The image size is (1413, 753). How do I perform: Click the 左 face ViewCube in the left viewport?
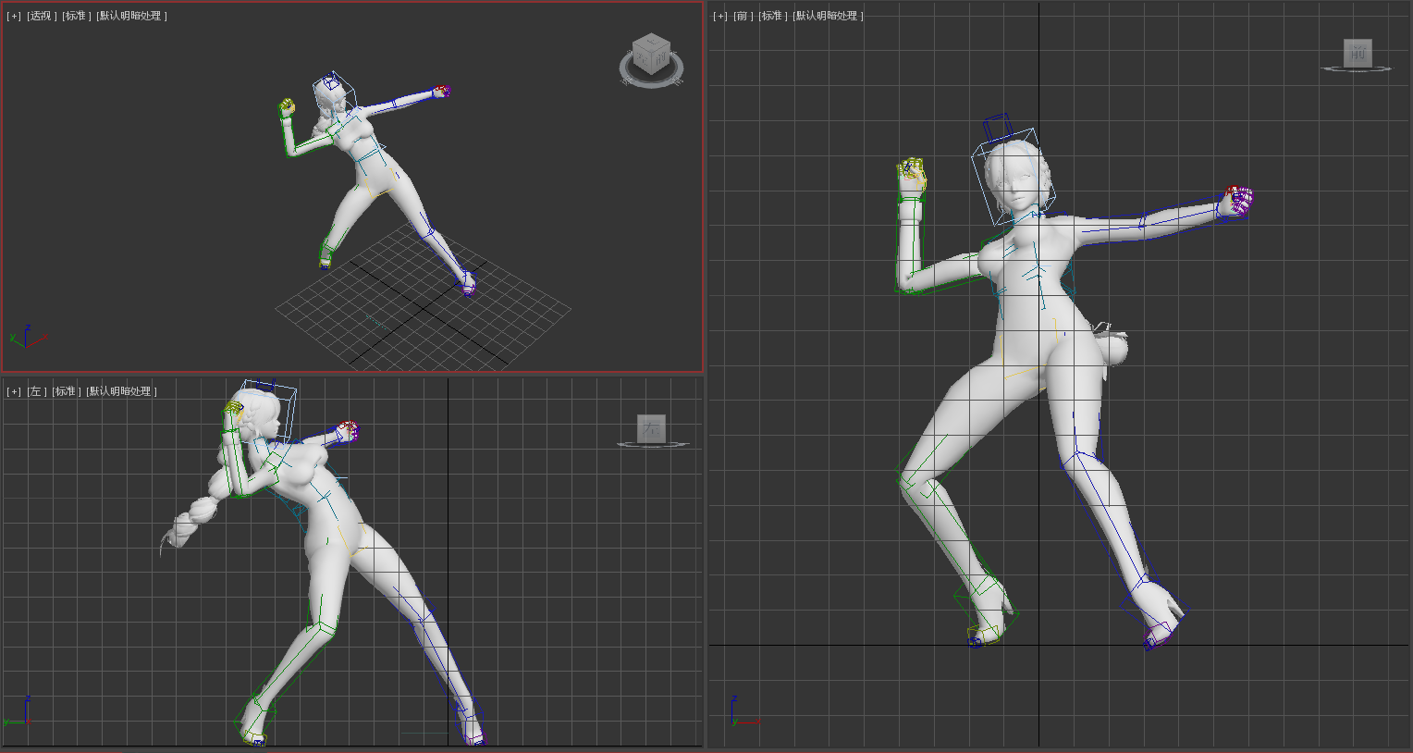coord(652,428)
